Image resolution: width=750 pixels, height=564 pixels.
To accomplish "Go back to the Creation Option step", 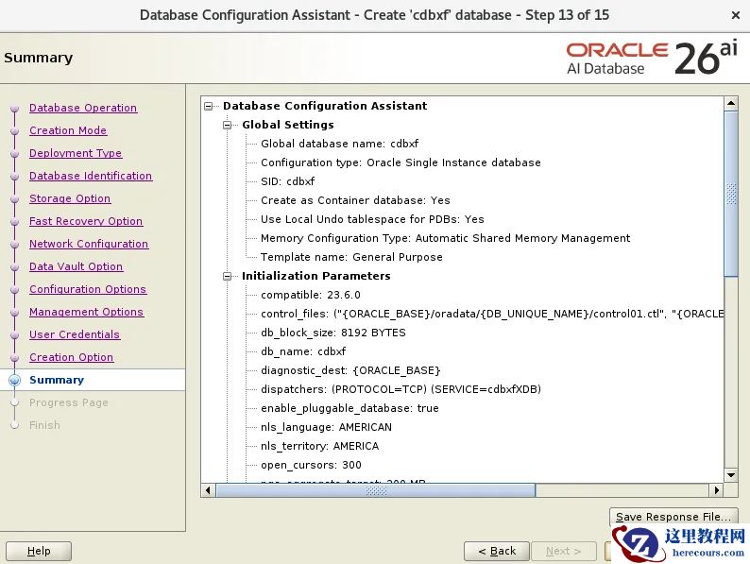I will 71,357.
